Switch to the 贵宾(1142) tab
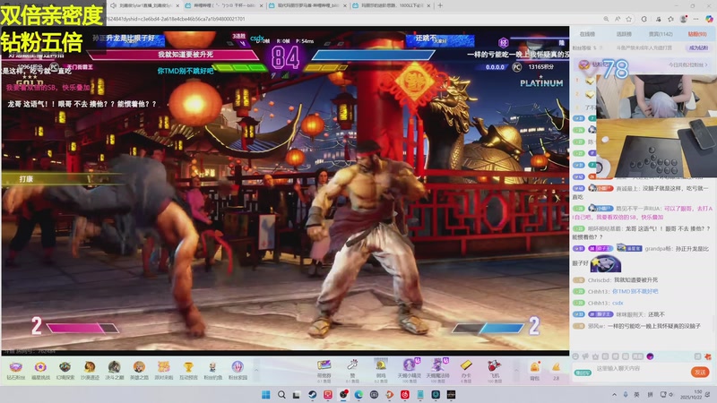The image size is (717, 403). [x=661, y=34]
